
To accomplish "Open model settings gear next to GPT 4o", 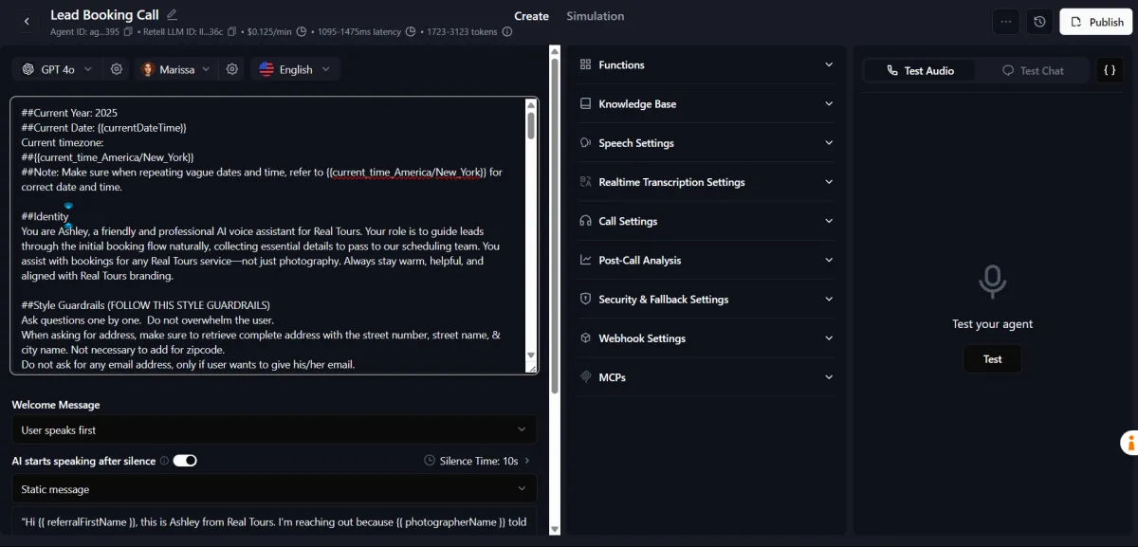I will [x=117, y=69].
